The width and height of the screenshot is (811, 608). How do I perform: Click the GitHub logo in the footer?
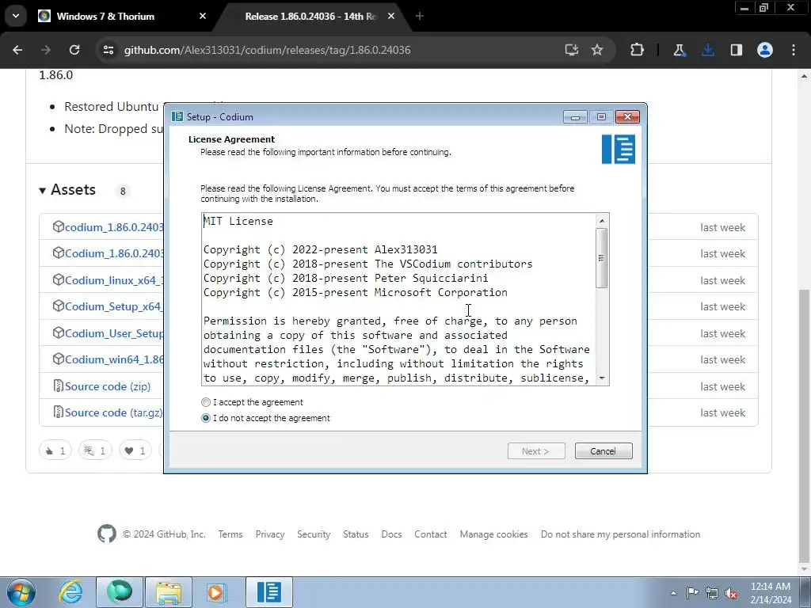coord(107,534)
